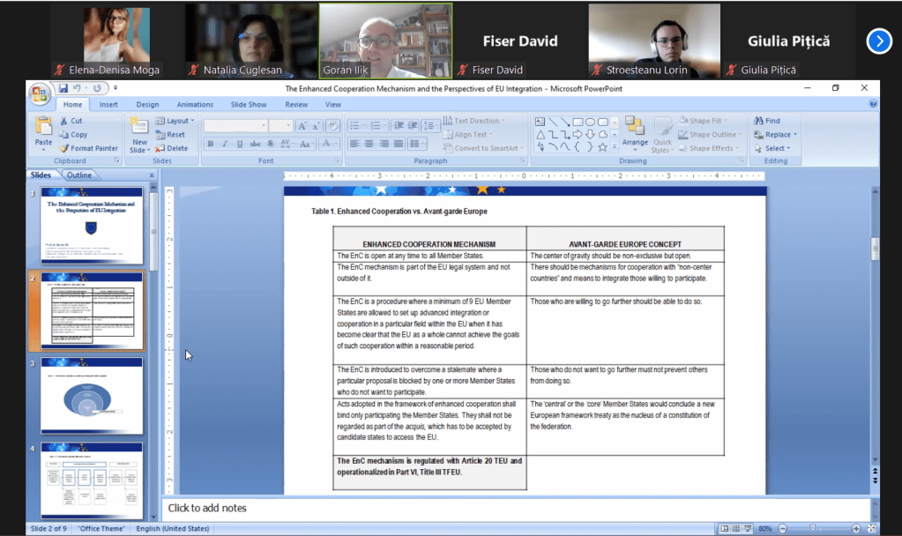Image resolution: width=902 pixels, height=536 pixels.
Task: Show more meeting participants with right arrow
Action: click(878, 41)
